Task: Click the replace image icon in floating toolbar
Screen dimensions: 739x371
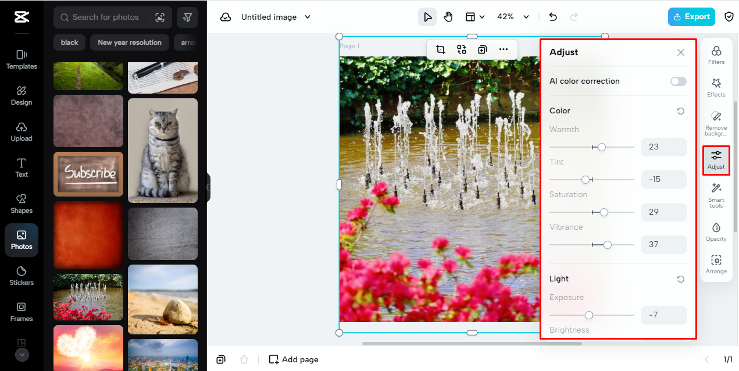Action: (x=461, y=49)
